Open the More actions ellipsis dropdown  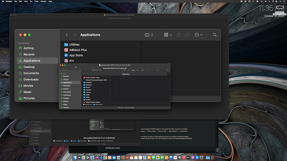pos(198,35)
